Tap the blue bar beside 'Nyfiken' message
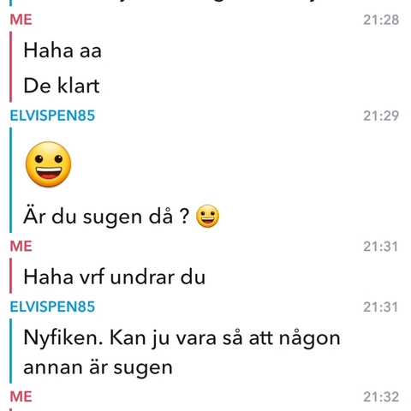411x411 pixels. pyautogui.click(x=11, y=351)
